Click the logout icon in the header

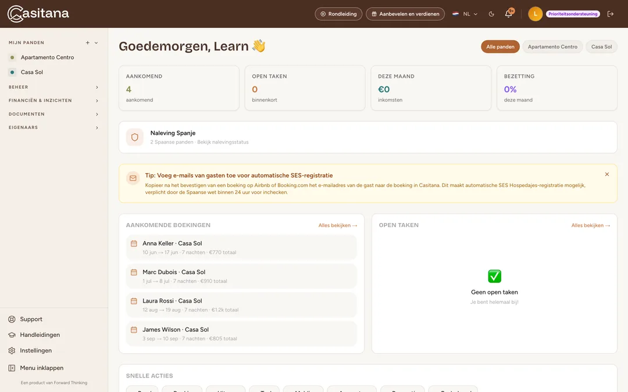[x=611, y=14]
